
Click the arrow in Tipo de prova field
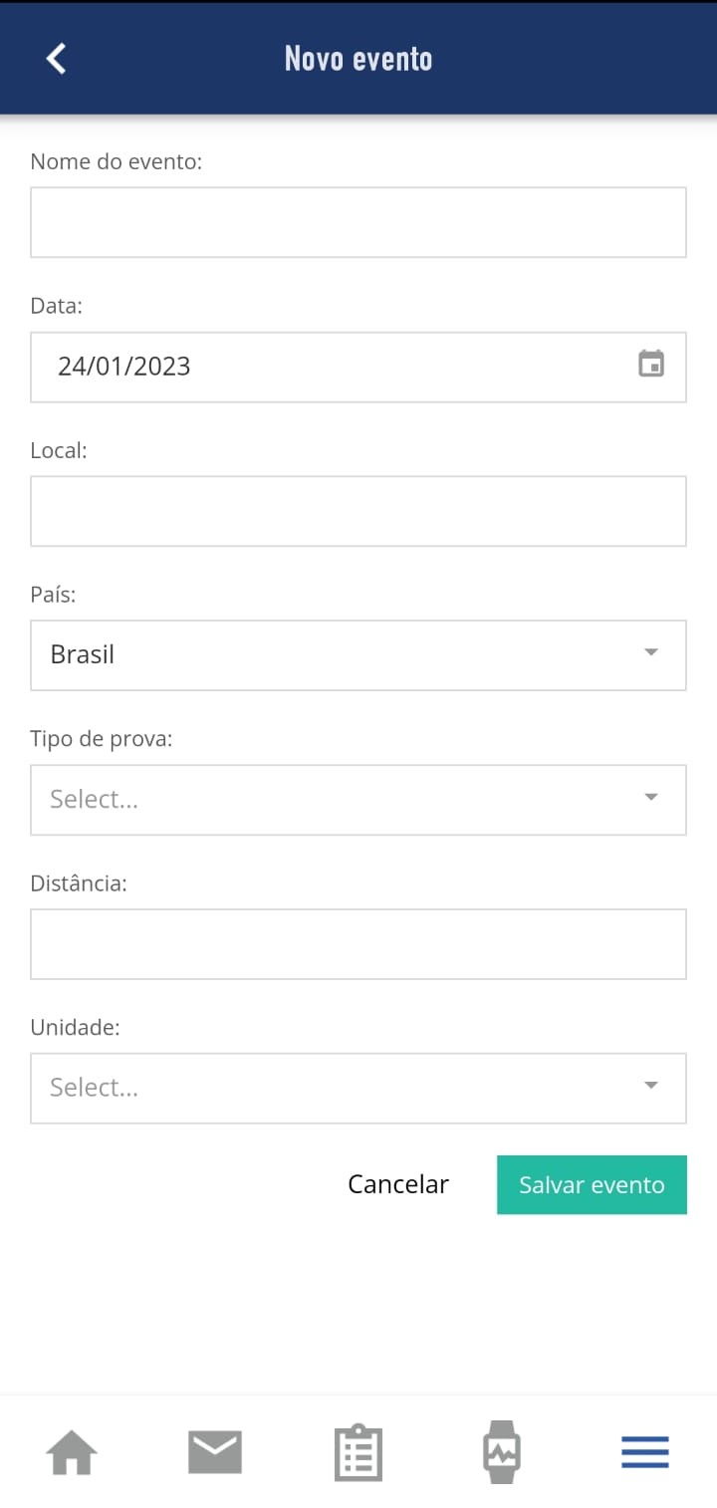pyautogui.click(x=651, y=797)
